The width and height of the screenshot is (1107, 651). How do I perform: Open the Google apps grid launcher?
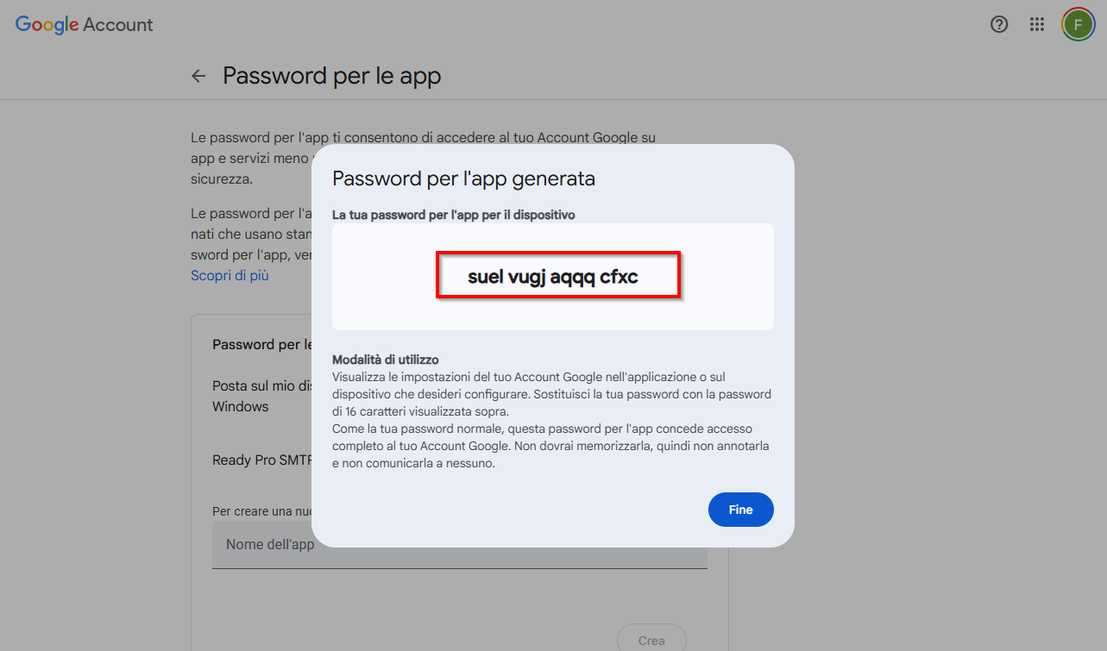pyautogui.click(x=1037, y=24)
